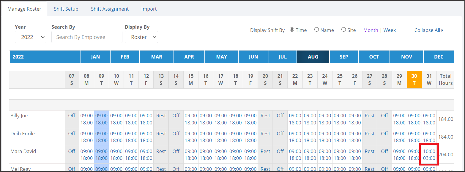Open Mara David's shift on the 08th
Screen dimensions: 465x172
(87, 155)
